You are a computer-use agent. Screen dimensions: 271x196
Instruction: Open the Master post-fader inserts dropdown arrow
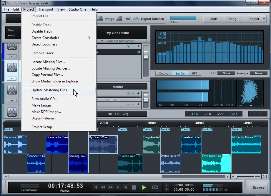pyautogui.click(x=133, y=104)
